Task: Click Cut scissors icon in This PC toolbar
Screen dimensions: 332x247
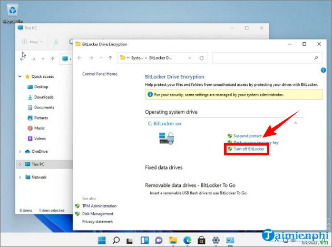Action: click(56, 42)
